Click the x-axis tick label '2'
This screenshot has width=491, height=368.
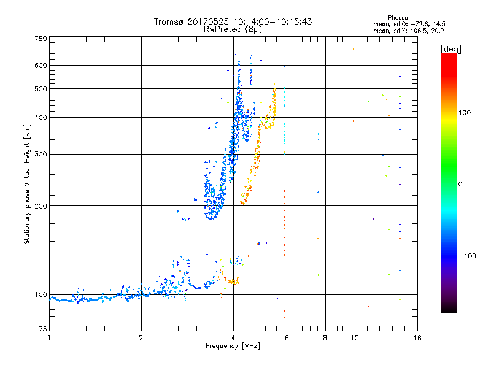141,338
